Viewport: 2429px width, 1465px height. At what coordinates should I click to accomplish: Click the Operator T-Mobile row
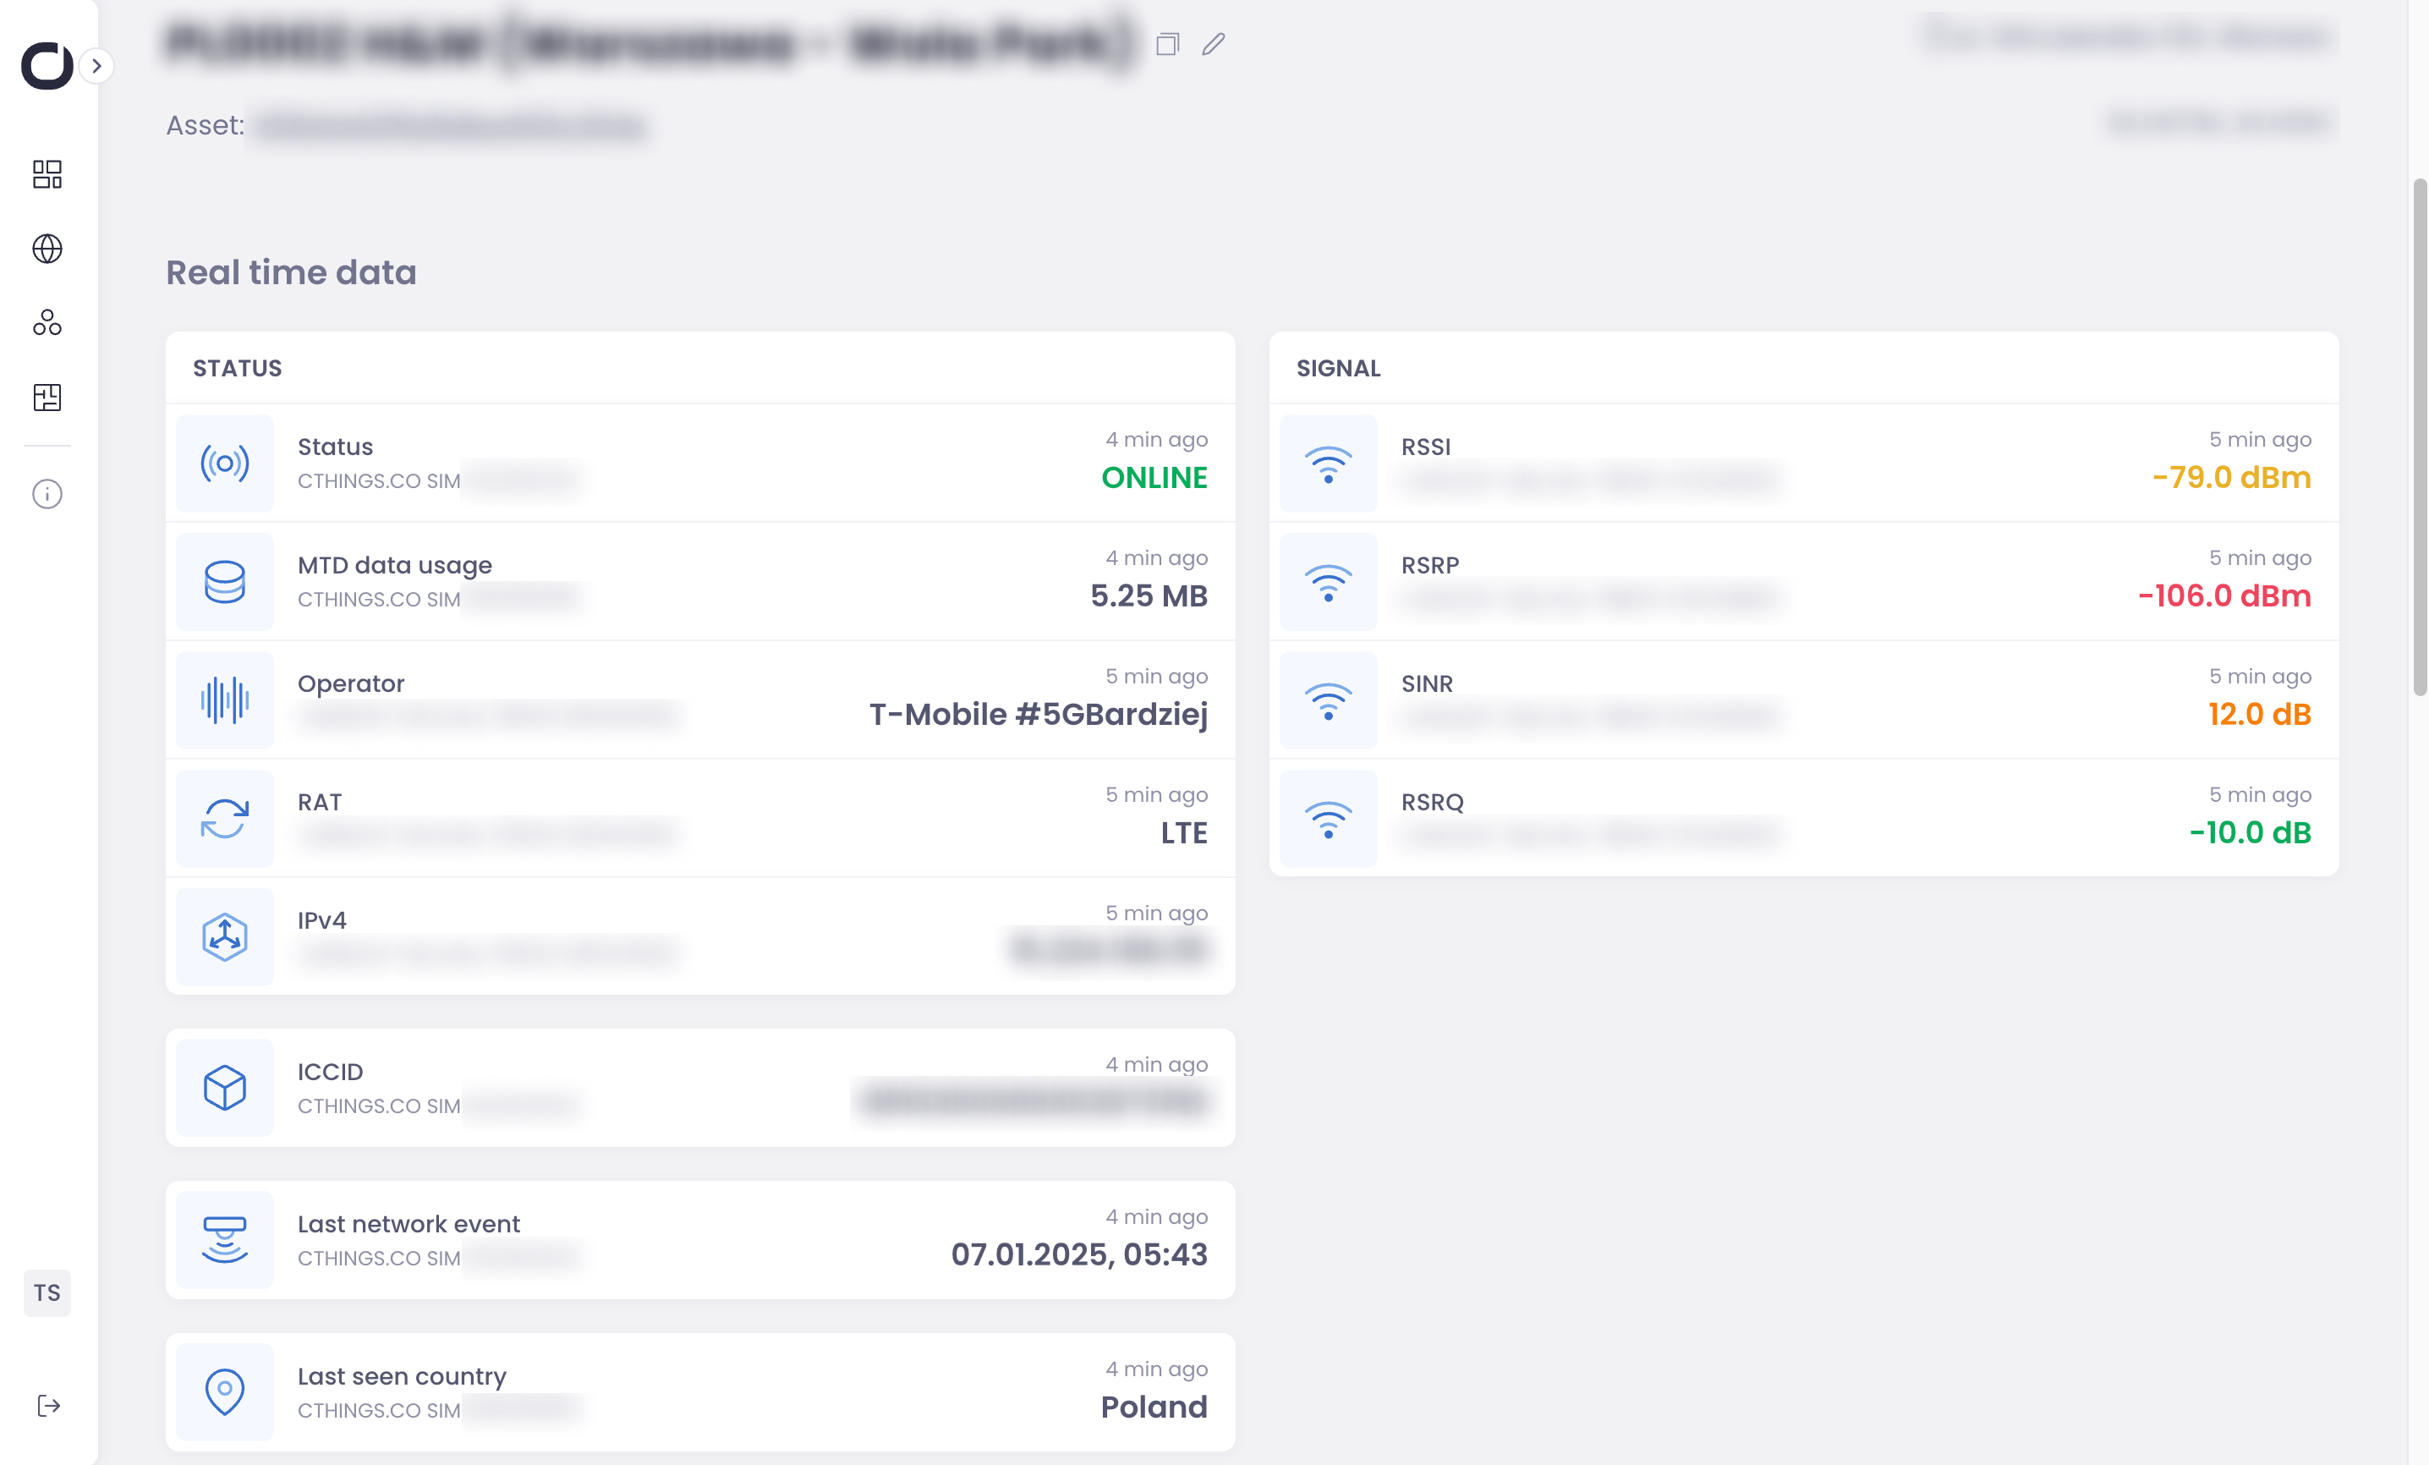coord(700,699)
